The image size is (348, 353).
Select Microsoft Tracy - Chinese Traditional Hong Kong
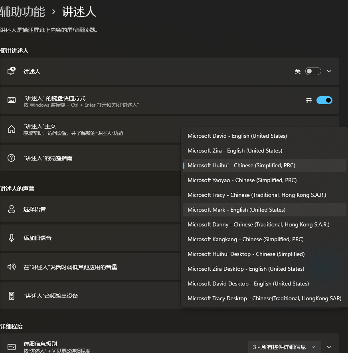[264, 195]
